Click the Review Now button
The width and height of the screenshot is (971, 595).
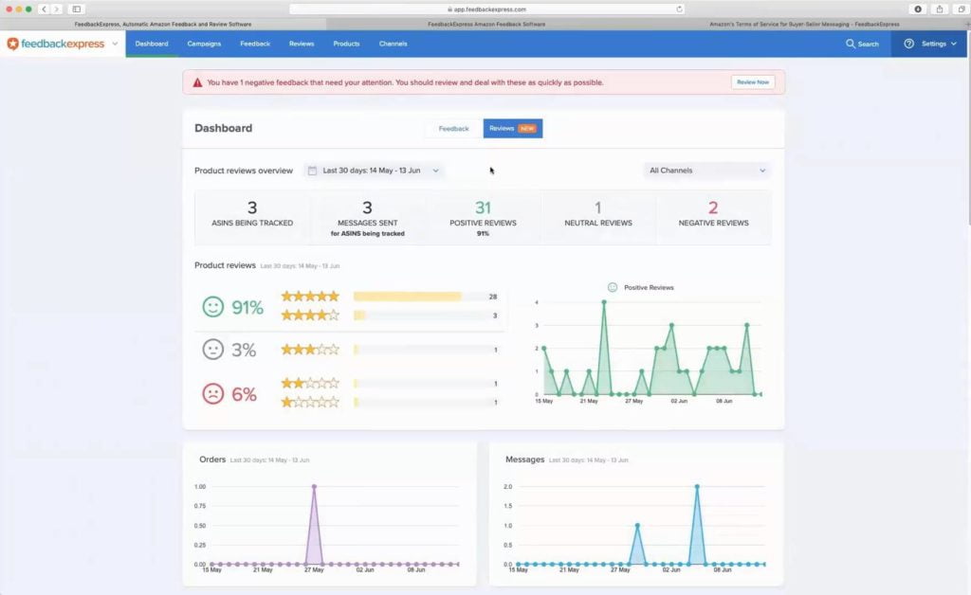click(752, 82)
